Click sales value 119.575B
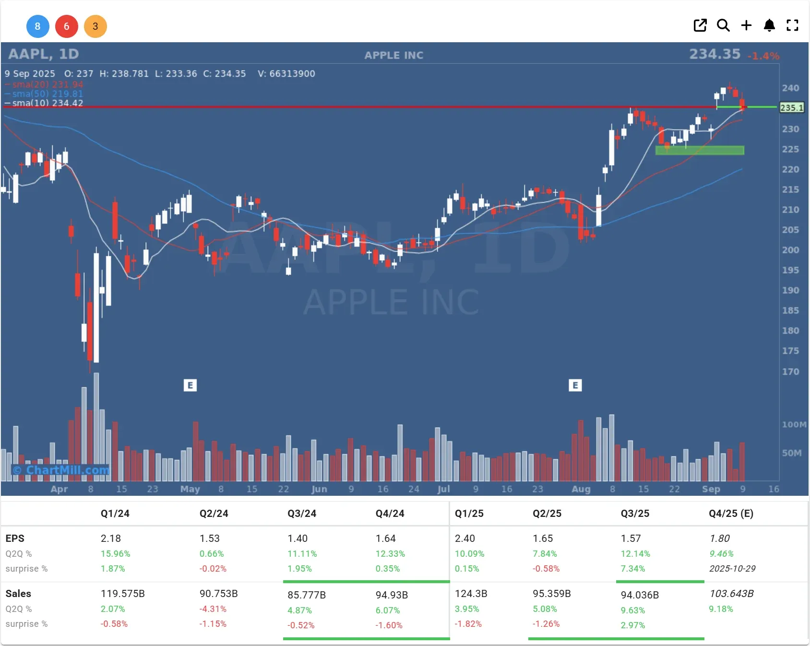This screenshot has height=646, width=810. point(123,594)
